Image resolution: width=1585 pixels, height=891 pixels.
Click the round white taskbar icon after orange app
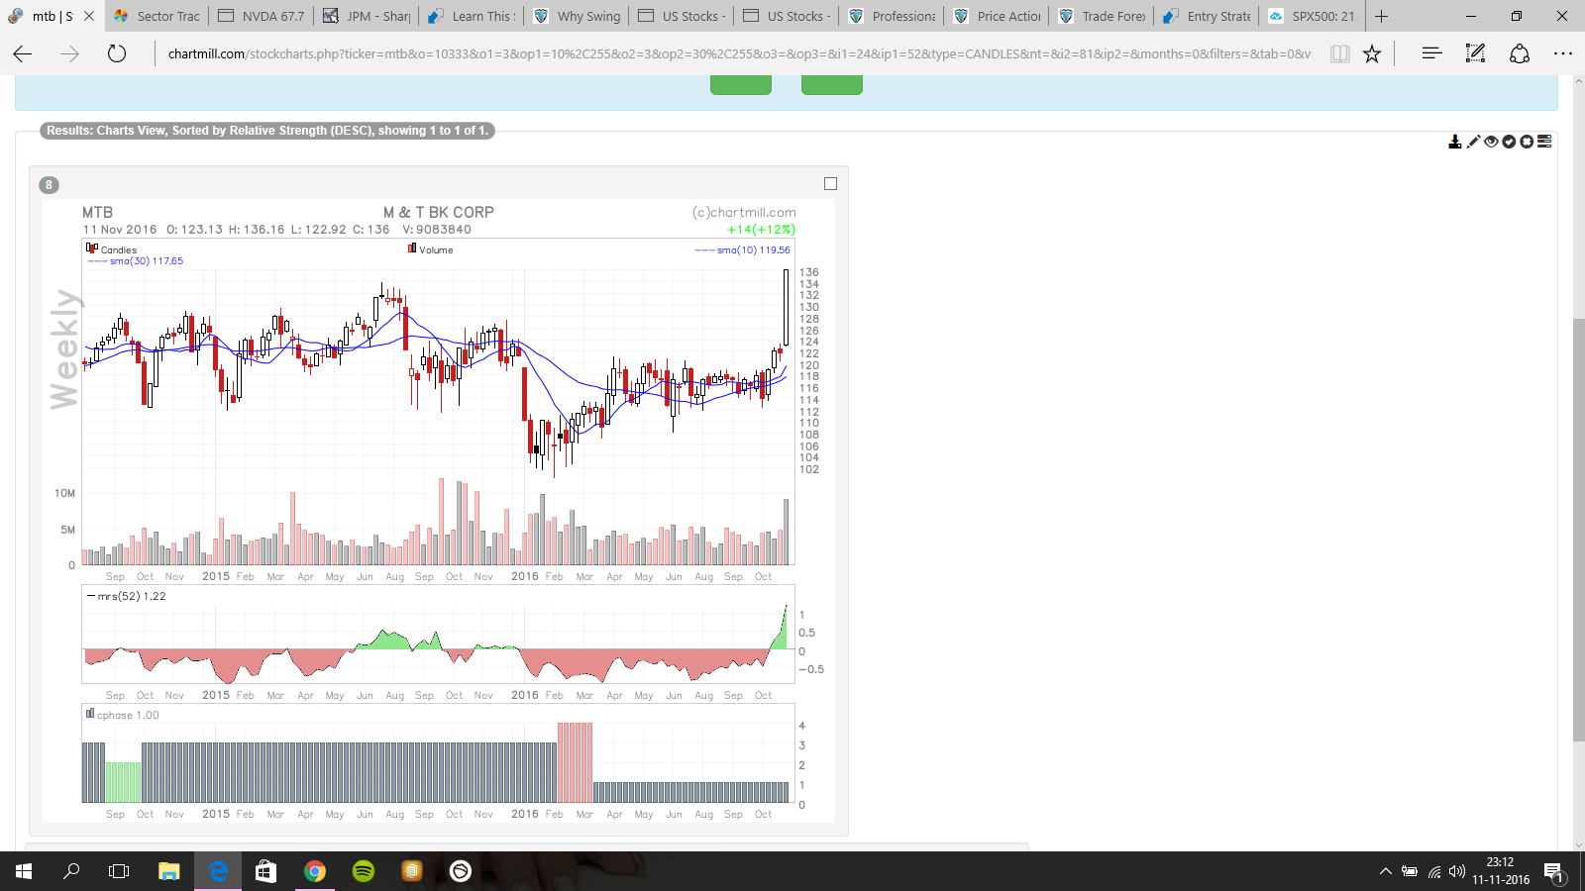[461, 871]
